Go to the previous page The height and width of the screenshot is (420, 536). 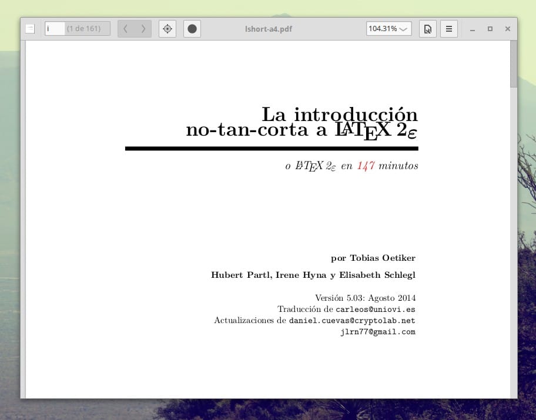point(125,28)
